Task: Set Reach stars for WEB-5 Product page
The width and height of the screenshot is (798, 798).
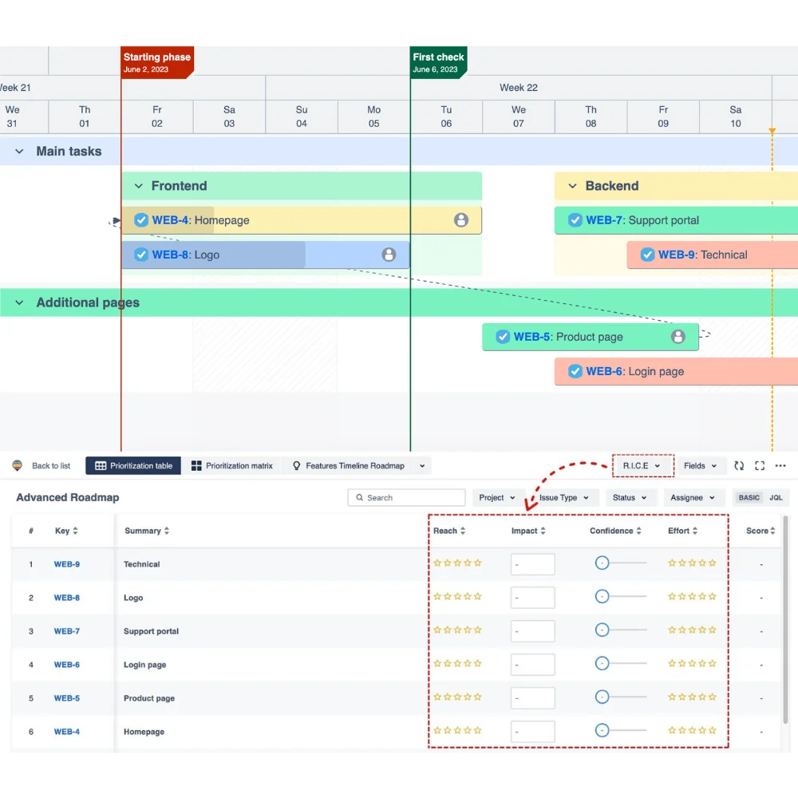Action: click(x=457, y=697)
